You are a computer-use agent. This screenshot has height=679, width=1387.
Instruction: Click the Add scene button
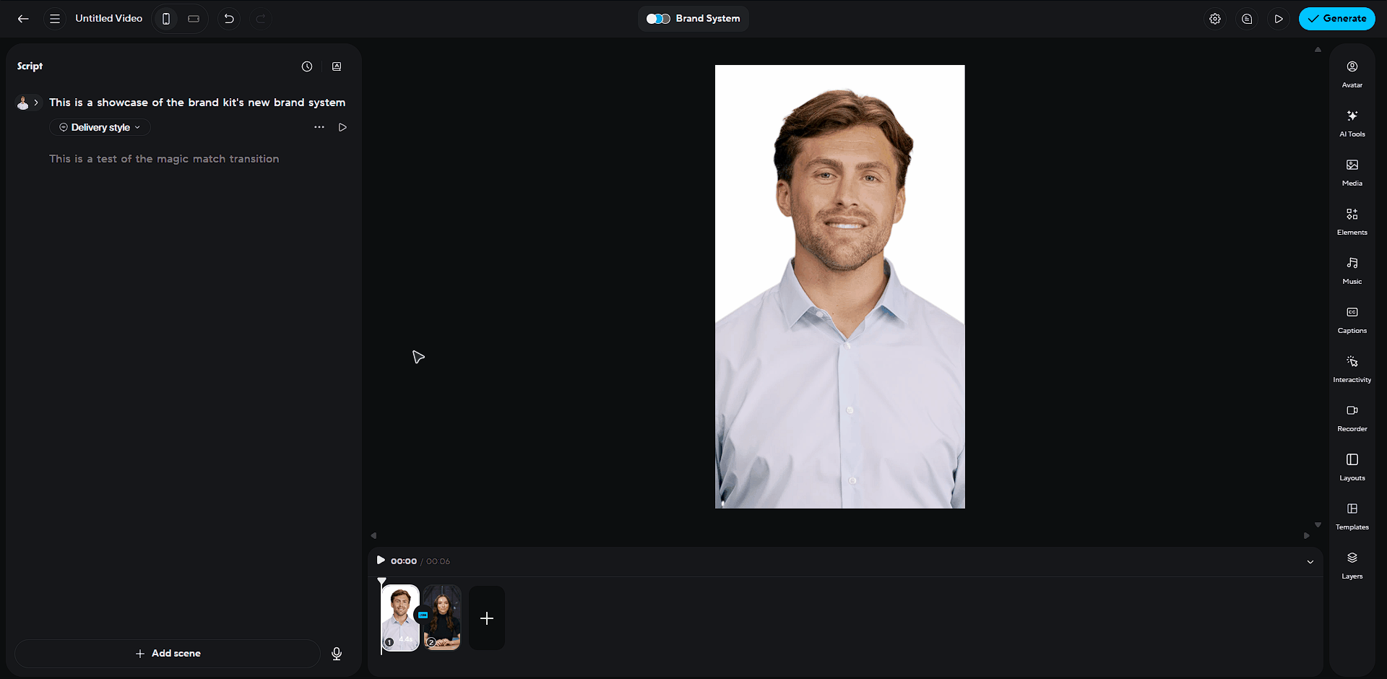(x=168, y=654)
